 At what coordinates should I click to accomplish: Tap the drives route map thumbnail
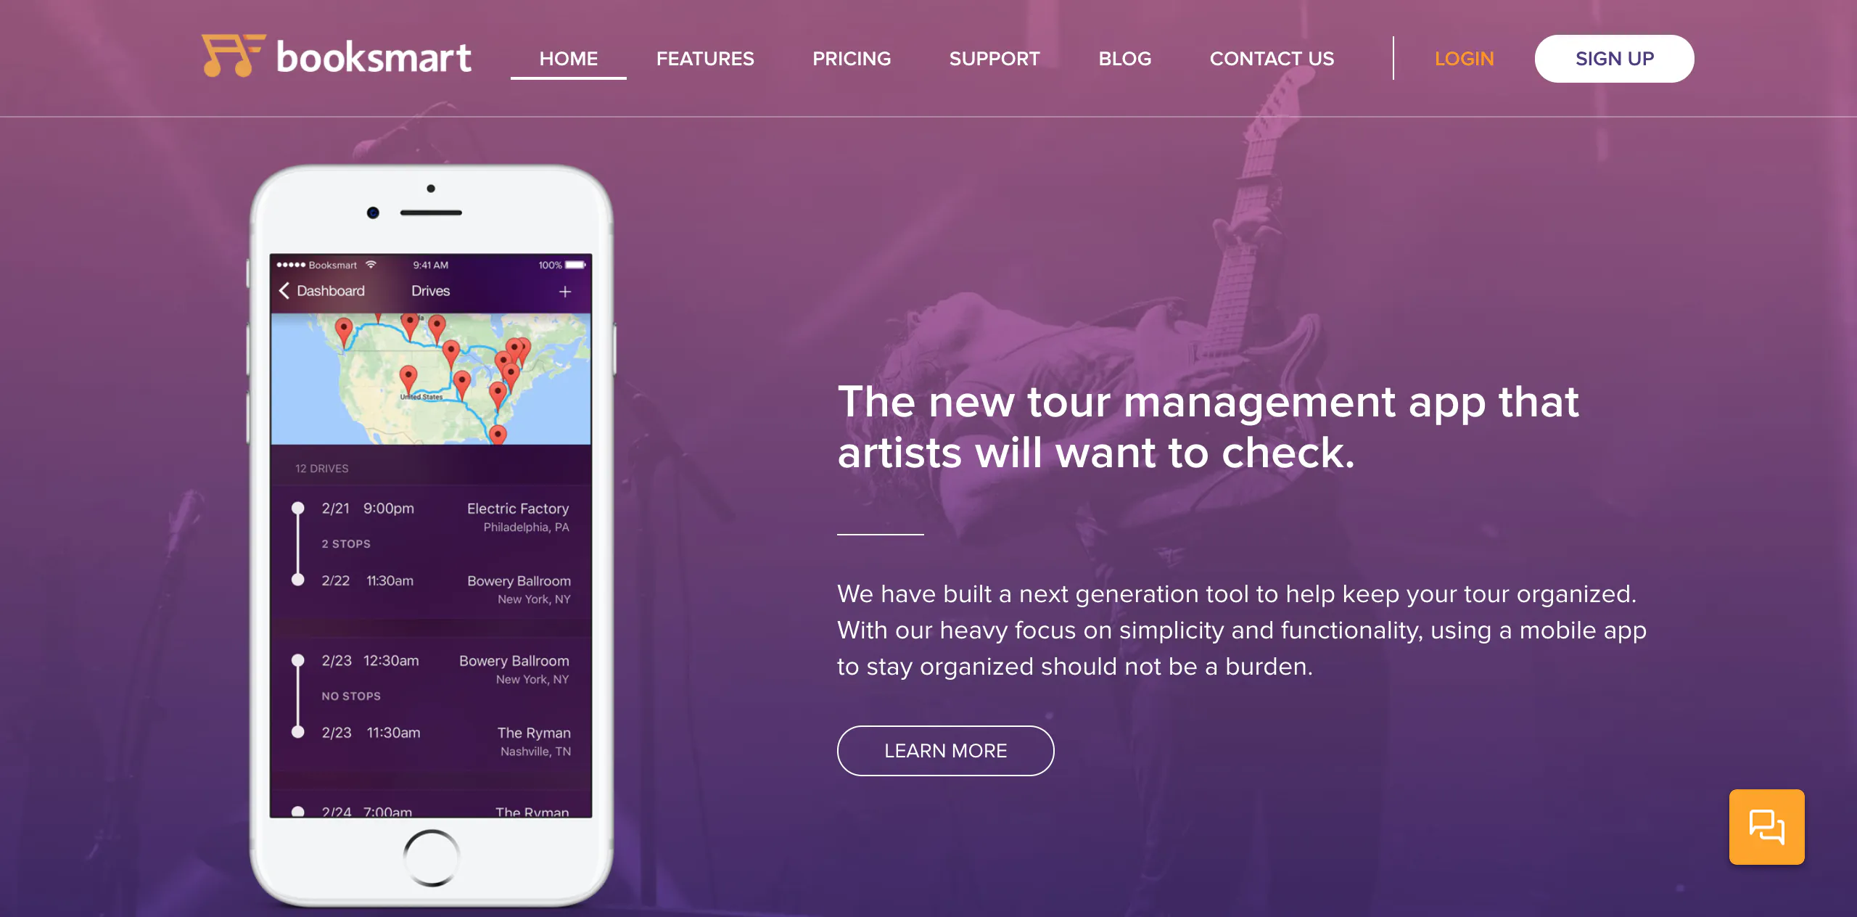coord(431,379)
